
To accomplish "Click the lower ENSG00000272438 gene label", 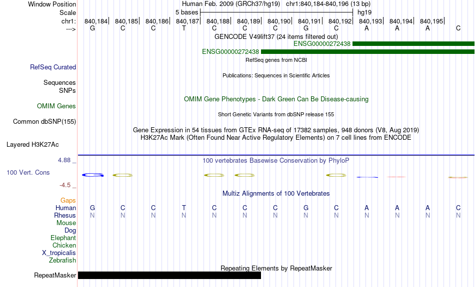I will pos(230,52).
